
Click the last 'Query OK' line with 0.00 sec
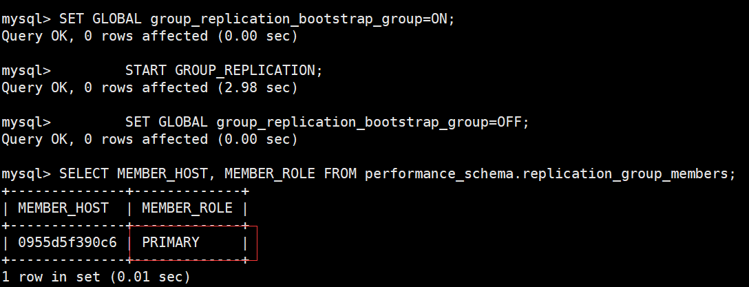pos(149,140)
